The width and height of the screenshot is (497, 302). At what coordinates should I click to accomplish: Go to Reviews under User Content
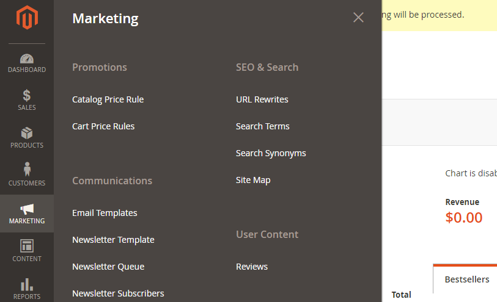point(252,267)
